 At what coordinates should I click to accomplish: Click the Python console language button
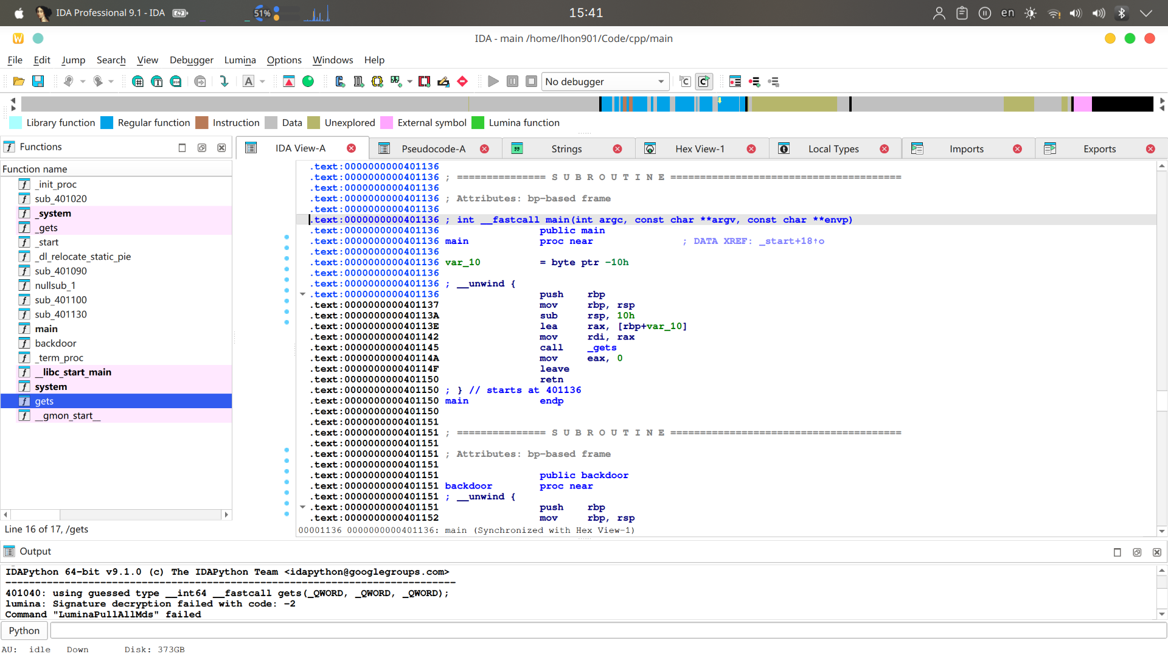(x=24, y=631)
